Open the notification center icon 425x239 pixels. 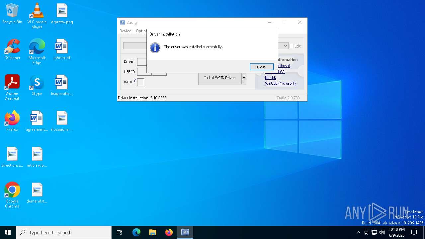pyautogui.click(x=414, y=232)
